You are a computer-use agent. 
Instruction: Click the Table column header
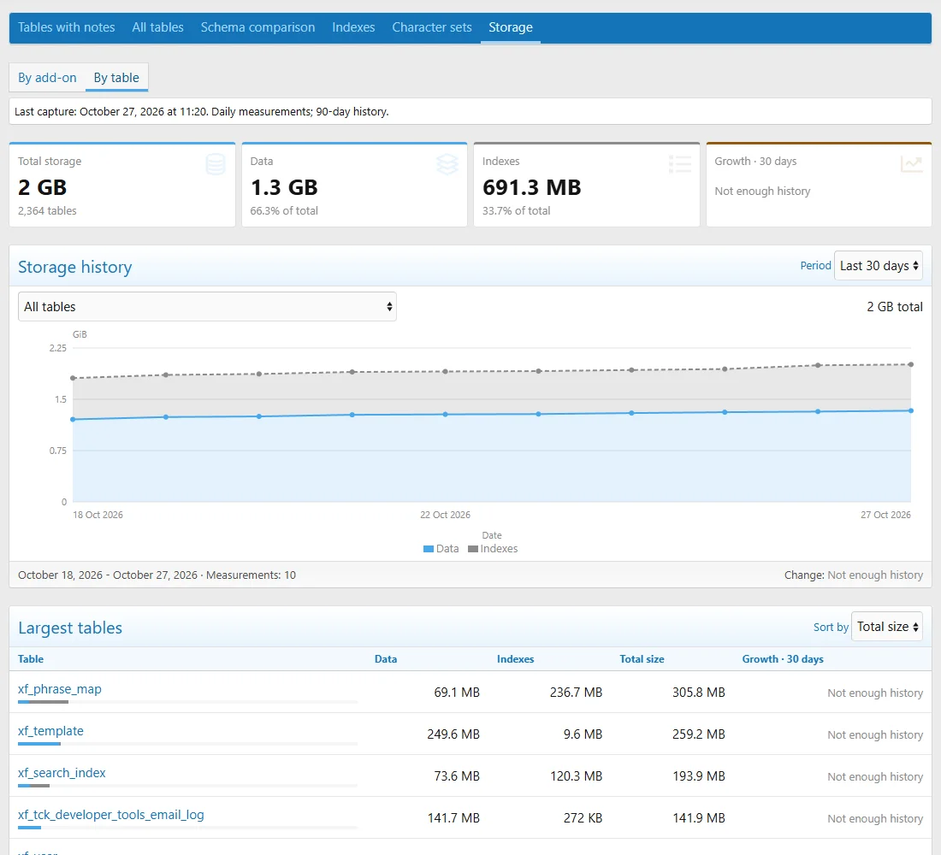click(x=31, y=659)
